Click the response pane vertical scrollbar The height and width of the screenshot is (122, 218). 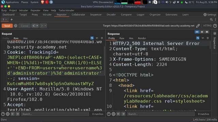210,45
